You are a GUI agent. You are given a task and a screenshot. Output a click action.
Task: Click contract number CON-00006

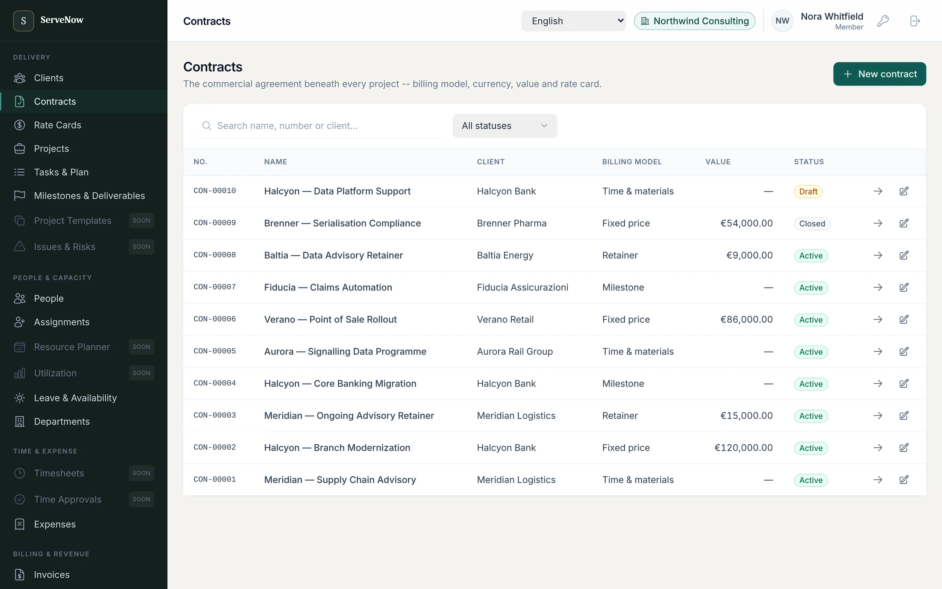[x=215, y=319]
